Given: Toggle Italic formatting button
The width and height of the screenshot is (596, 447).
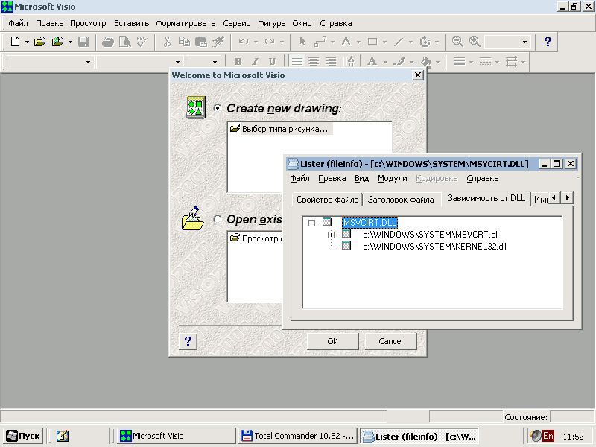Looking at the screenshot, I should [255, 62].
